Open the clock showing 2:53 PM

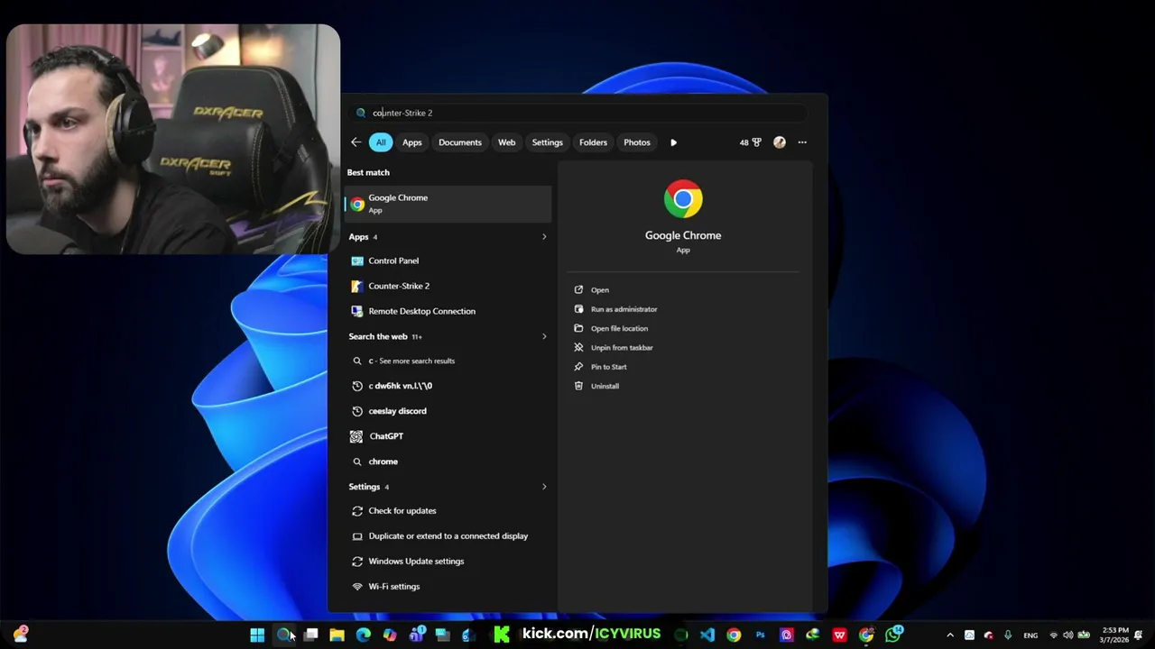click(1115, 635)
